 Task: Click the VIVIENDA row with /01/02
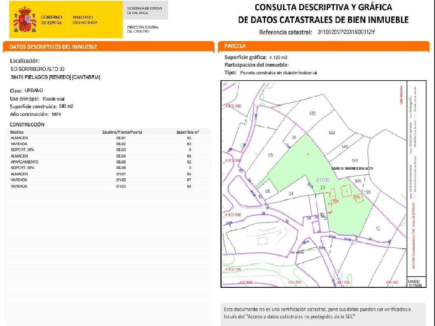pos(107,180)
